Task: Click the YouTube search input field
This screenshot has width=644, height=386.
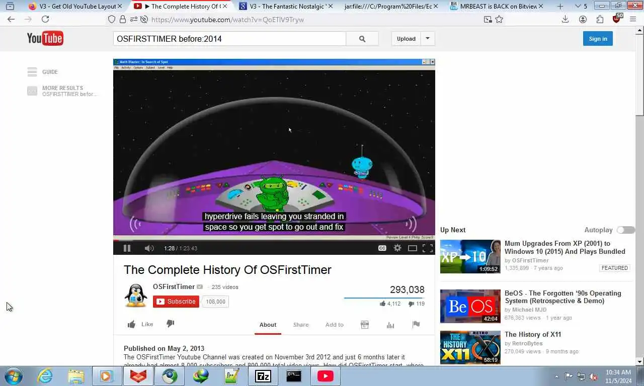Action: tap(229, 39)
